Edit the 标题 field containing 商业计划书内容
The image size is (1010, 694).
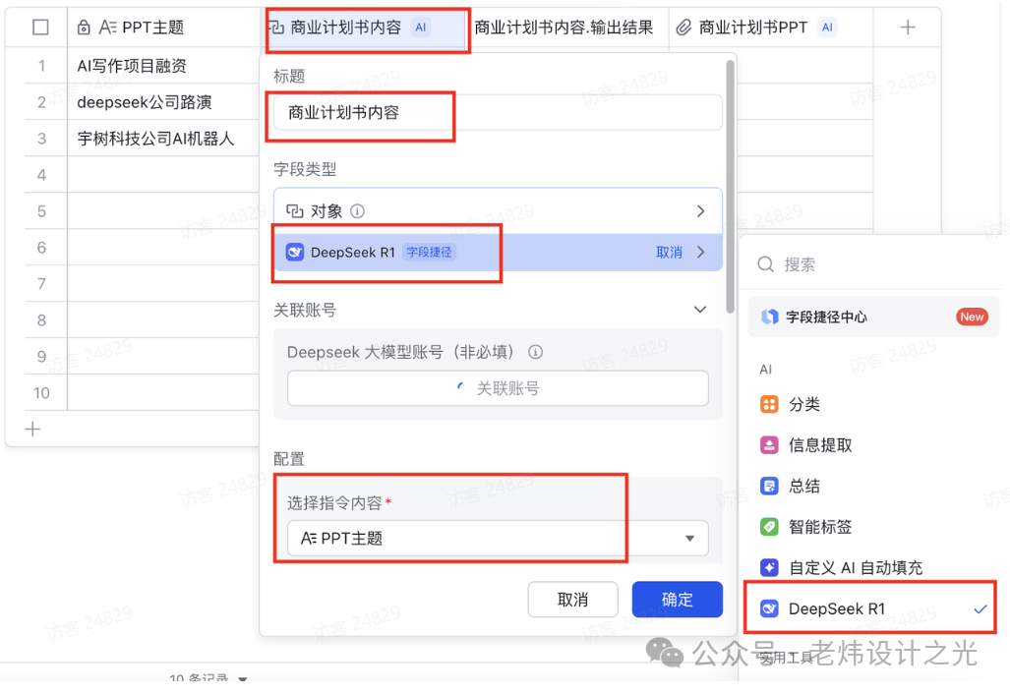(x=498, y=113)
